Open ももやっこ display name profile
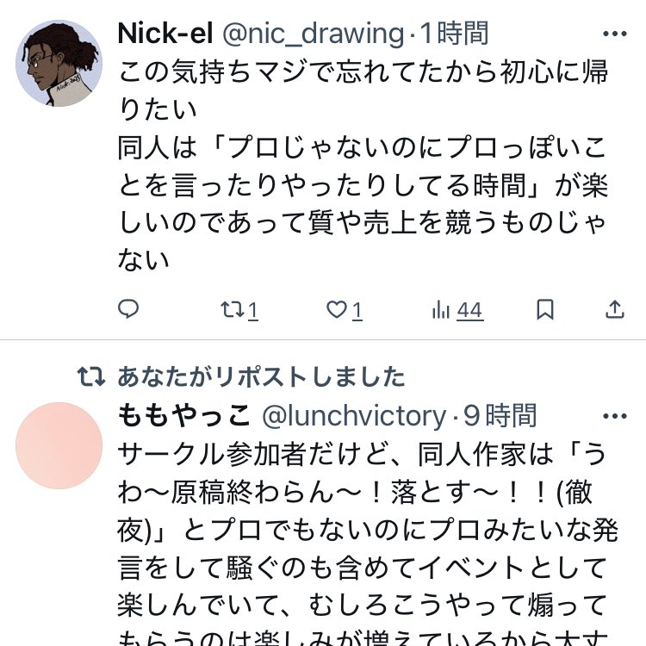 [183, 417]
